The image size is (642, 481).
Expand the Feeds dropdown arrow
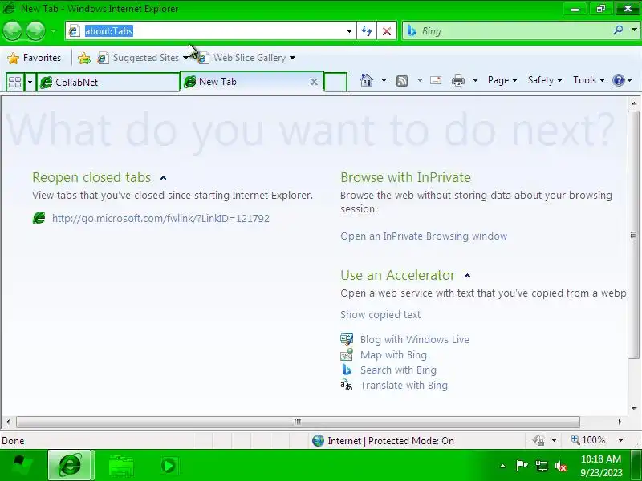coord(420,80)
